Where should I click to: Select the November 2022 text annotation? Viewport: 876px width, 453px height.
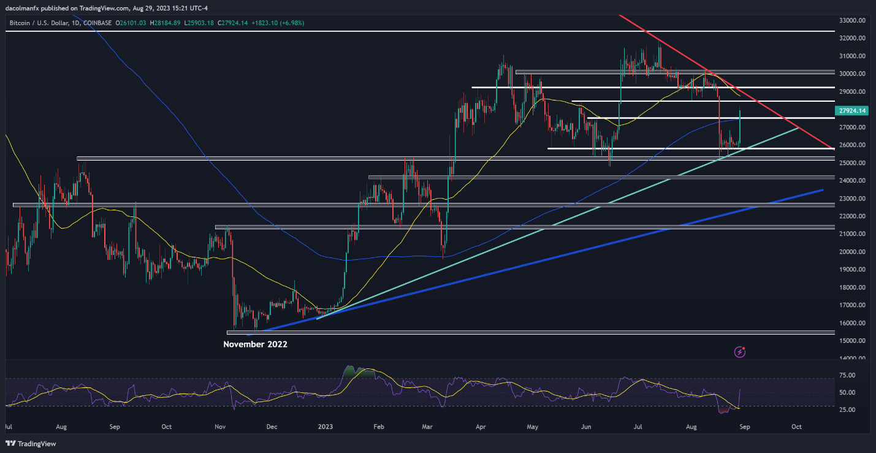(255, 345)
